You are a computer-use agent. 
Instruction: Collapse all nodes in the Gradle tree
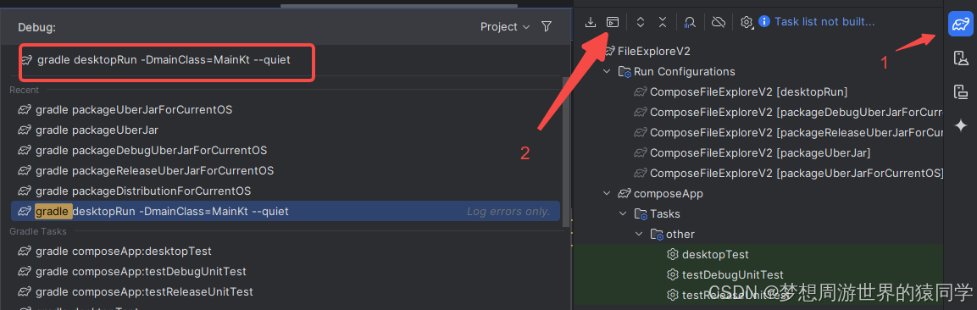click(663, 22)
